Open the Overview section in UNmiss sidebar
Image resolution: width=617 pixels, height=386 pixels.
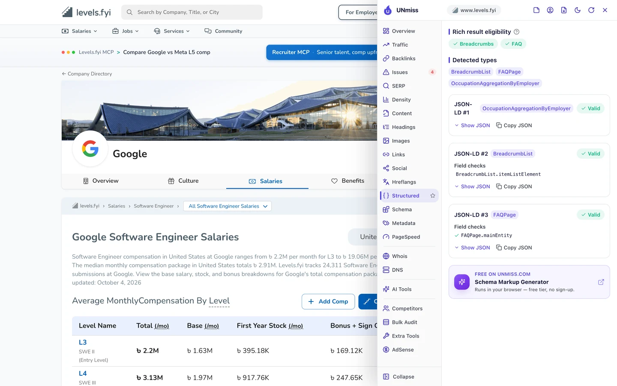coord(409,31)
